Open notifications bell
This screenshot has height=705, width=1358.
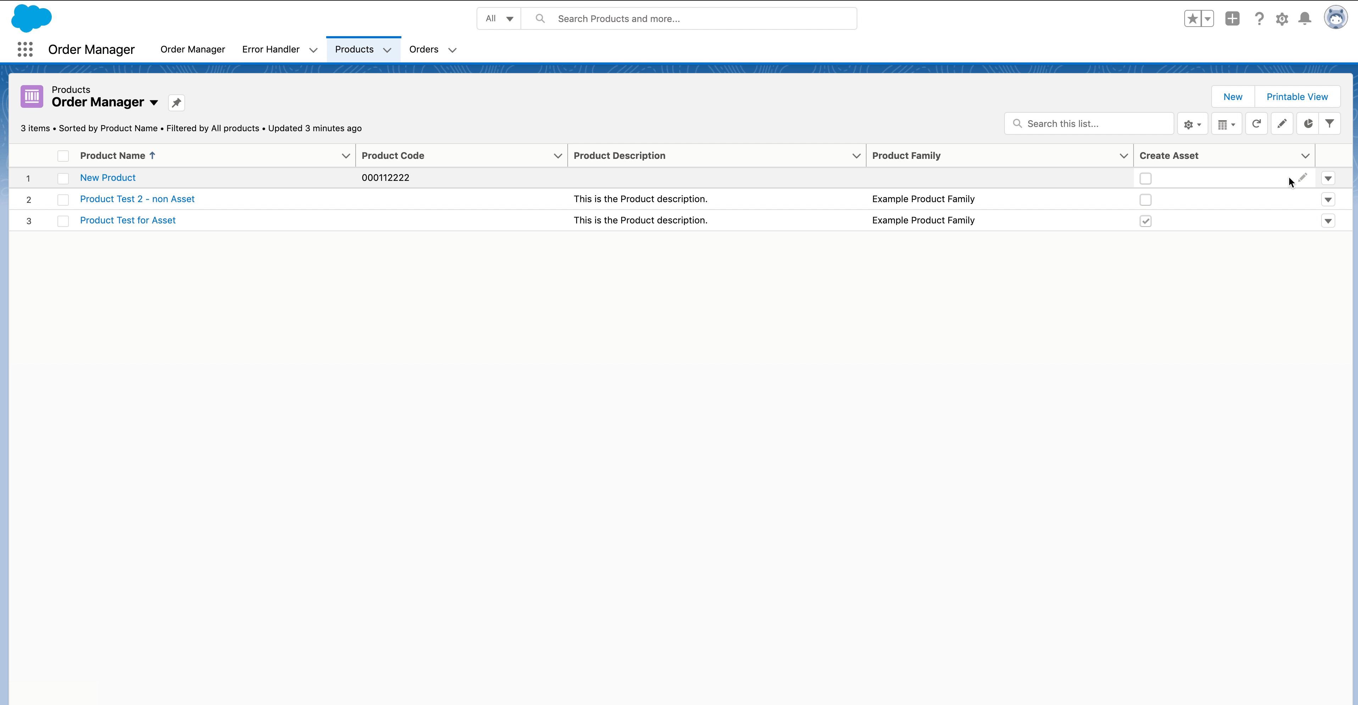pyautogui.click(x=1305, y=19)
